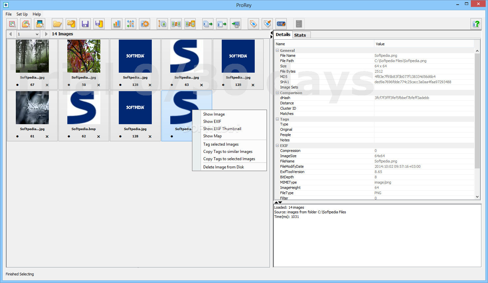This screenshot has height=283, width=488.
Task: Click the details scrollbar down arrow
Action: point(477,197)
